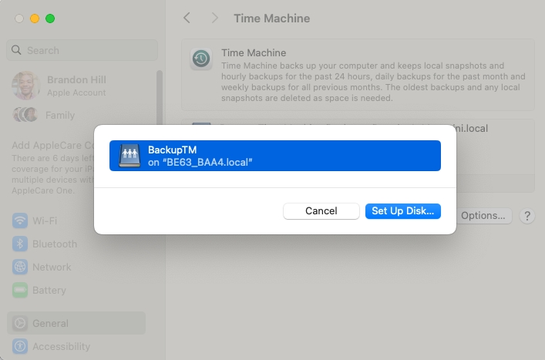Cancel the disk selection dialog

321,211
